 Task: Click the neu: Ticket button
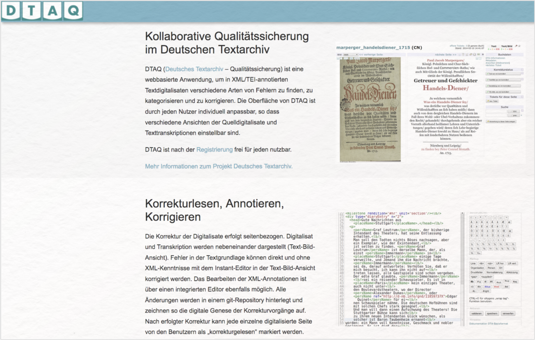[x=492, y=101]
